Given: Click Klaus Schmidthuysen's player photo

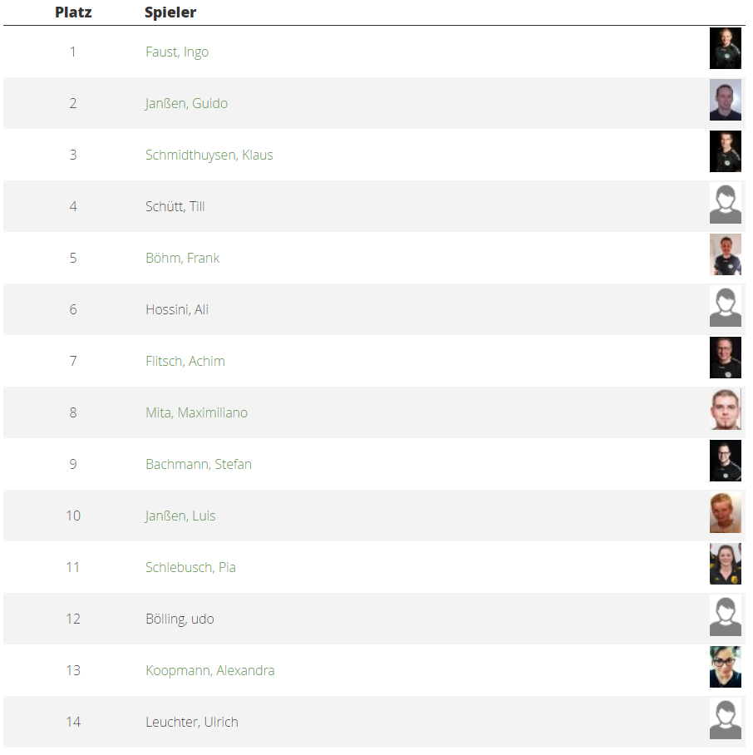Looking at the screenshot, I should 725,151.
